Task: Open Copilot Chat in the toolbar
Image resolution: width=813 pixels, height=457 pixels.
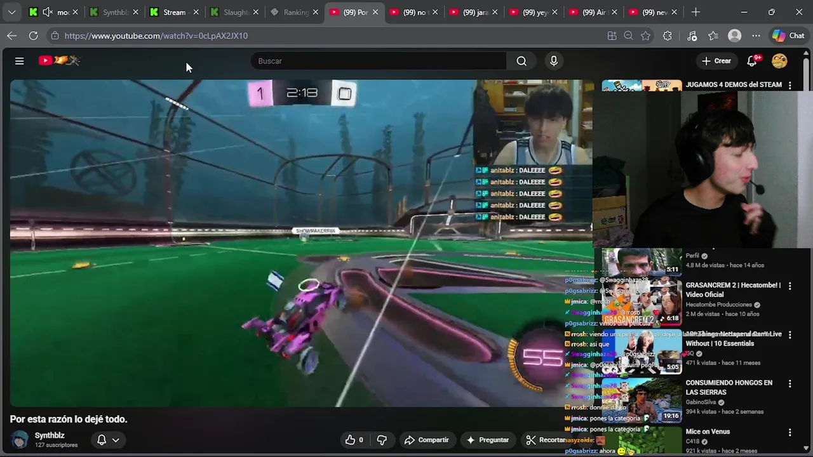Action: [x=788, y=36]
